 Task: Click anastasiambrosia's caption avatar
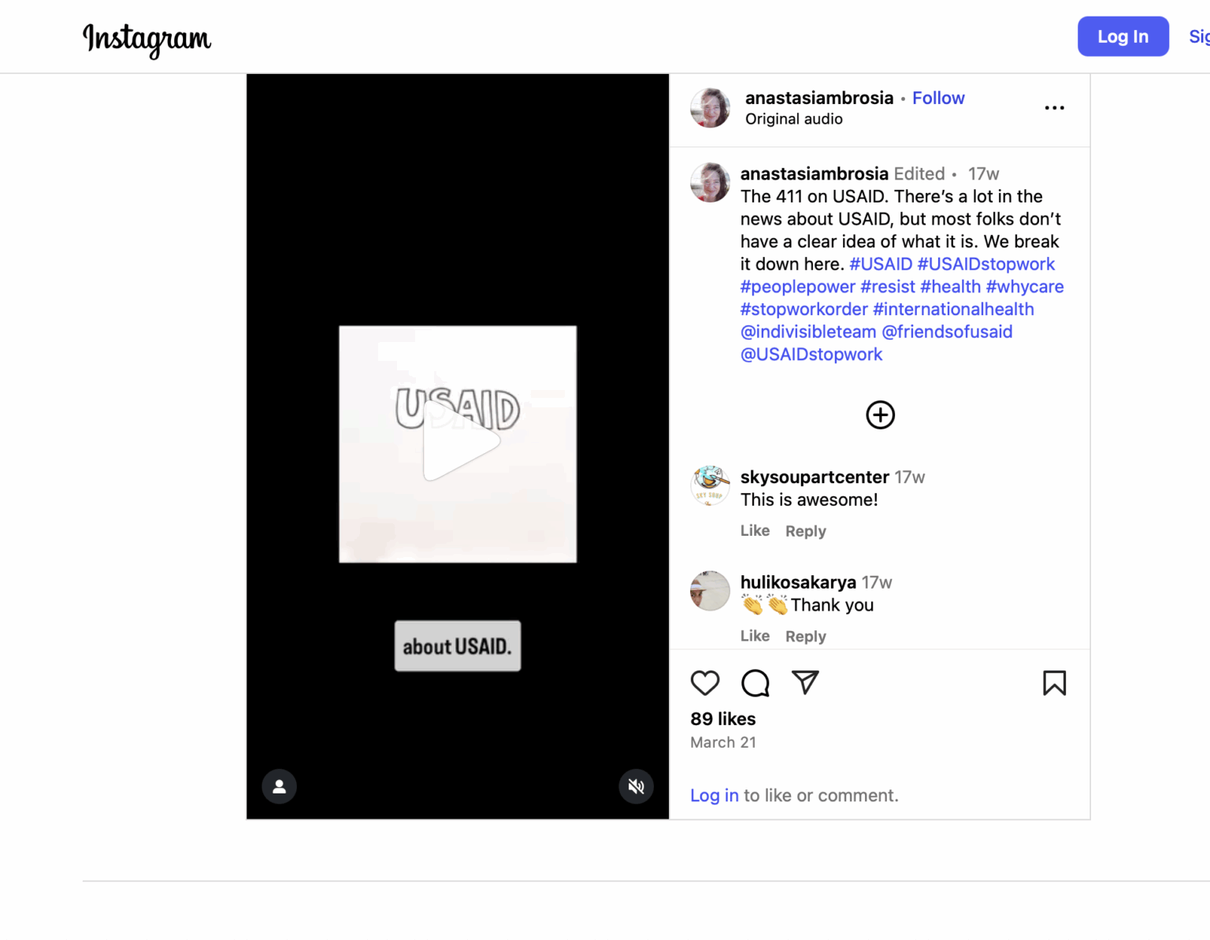coord(710,183)
